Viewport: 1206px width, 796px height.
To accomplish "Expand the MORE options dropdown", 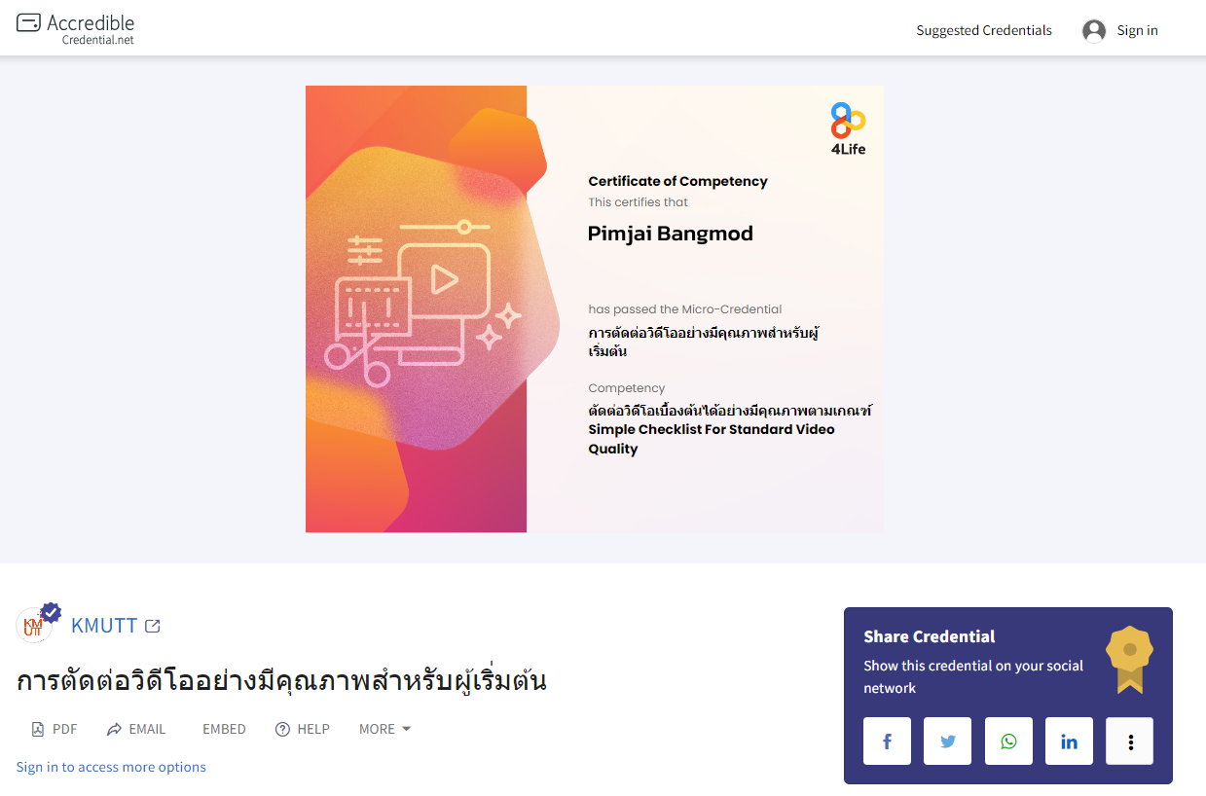I will (384, 728).
